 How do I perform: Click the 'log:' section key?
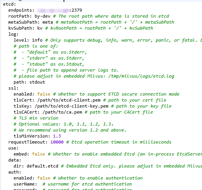[x=14, y=34]
